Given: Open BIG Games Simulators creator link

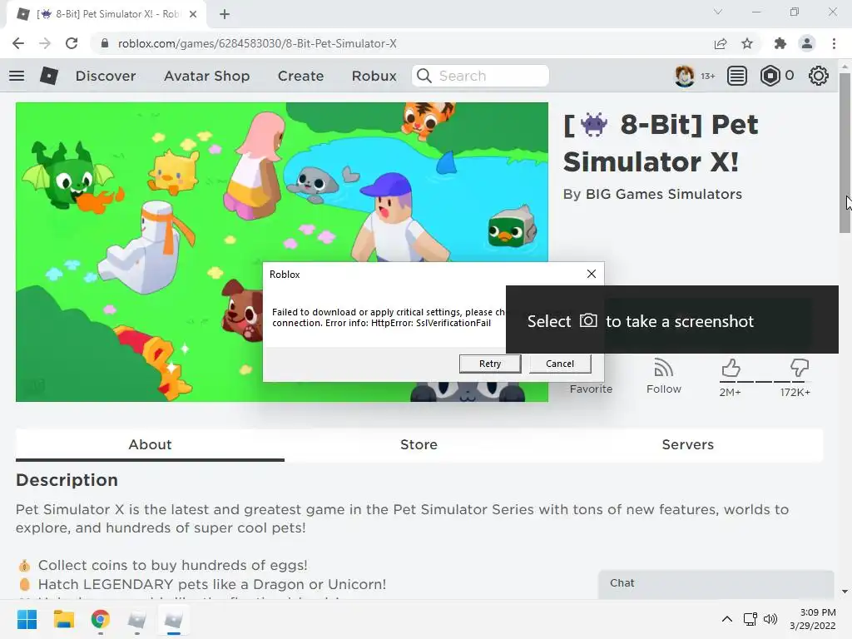Looking at the screenshot, I should pos(663,194).
